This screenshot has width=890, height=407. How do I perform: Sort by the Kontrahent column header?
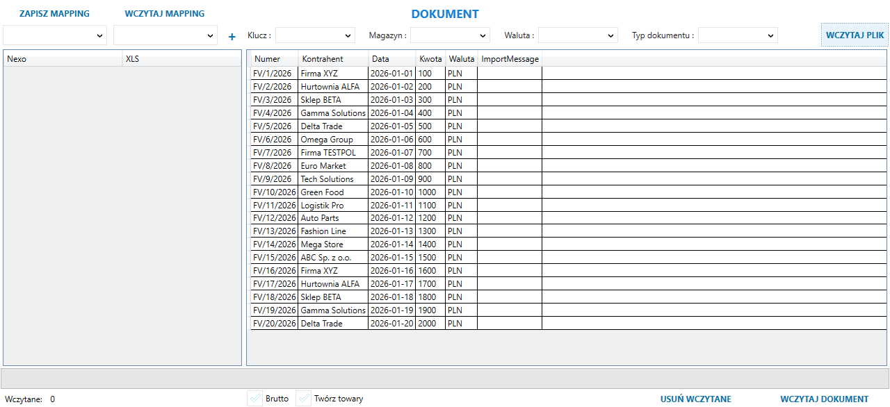[x=323, y=59]
